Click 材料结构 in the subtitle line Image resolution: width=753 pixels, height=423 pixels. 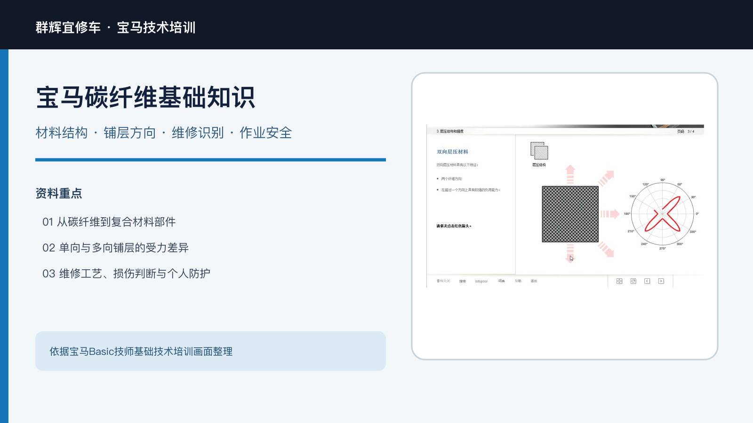pyautogui.click(x=62, y=133)
